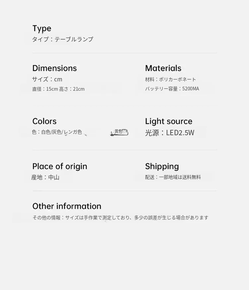Screen dimensions: 249x290
Task: Click the Type heading
Action: 42,29
